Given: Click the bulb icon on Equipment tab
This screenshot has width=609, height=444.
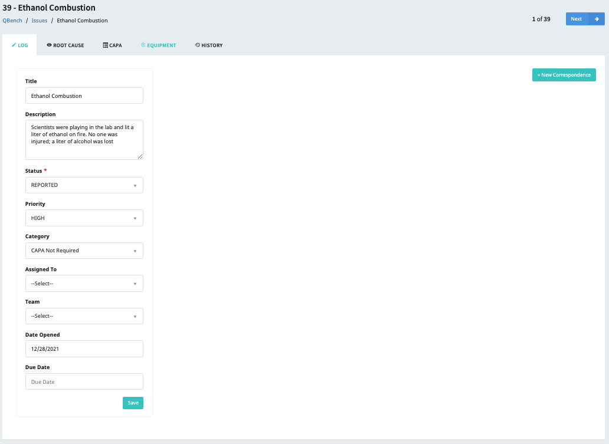Looking at the screenshot, I should point(143,45).
